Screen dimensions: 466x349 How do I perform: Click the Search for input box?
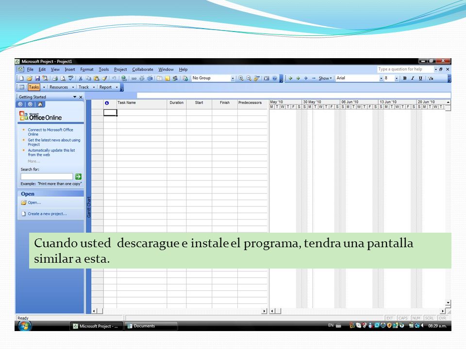click(x=47, y=176)
